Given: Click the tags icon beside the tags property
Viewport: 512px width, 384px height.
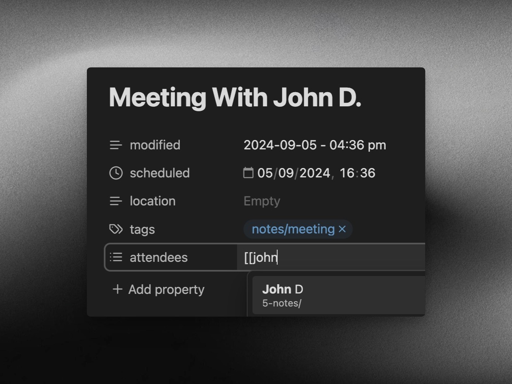Looking at the screenshot, I should click(x=116, y=229).
